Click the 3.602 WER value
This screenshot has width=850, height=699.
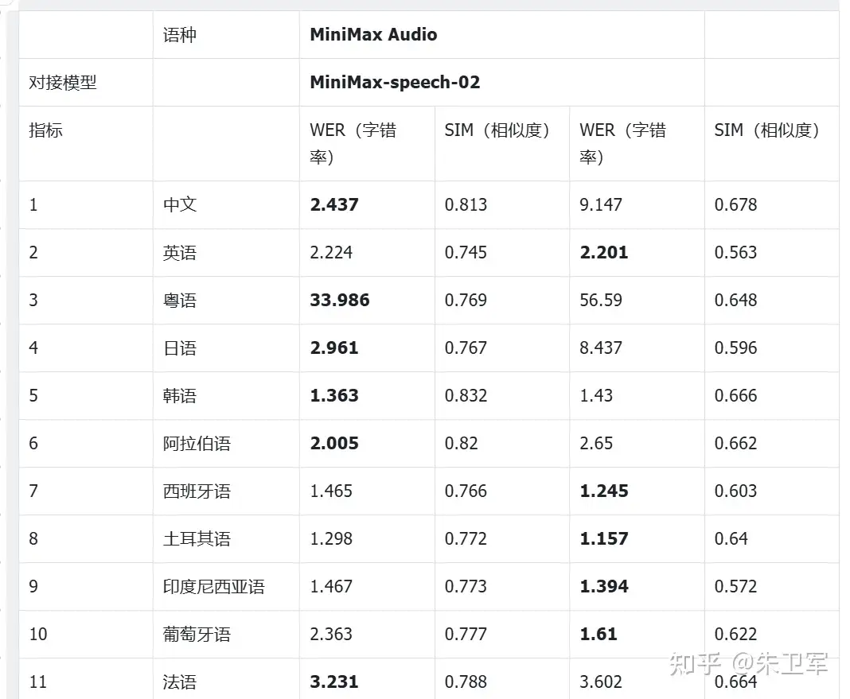[x=601, y=682]
